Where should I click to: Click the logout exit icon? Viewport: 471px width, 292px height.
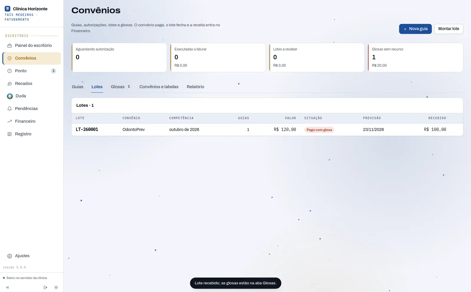(45, 287)
